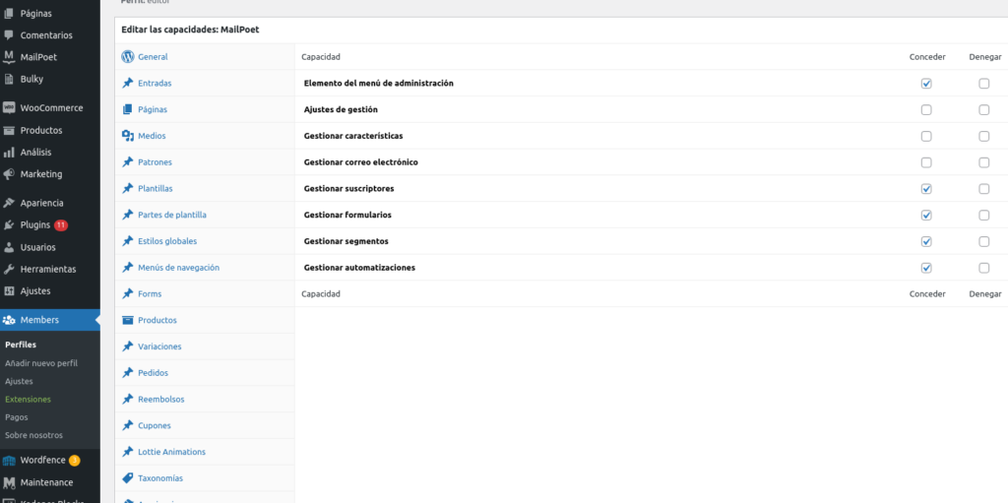The image size is (1008, 503).
Task: Click the Members group icon
Action: [x=9, y=320]
